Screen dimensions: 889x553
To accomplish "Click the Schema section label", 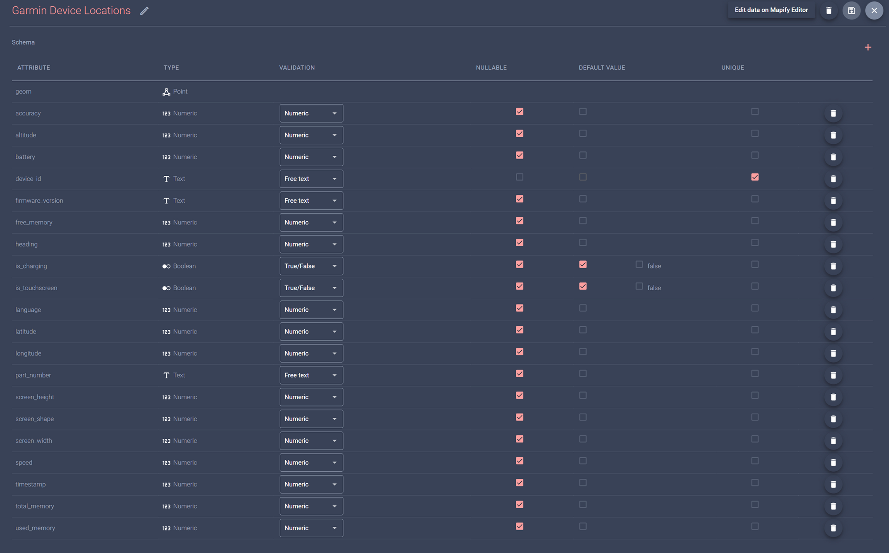I will point(23,42).
